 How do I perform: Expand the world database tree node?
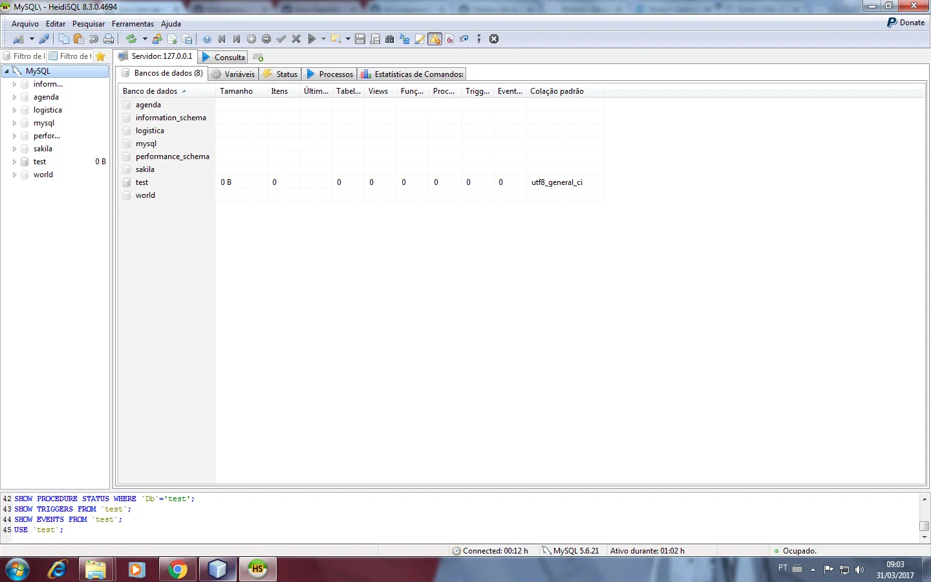[x=14, y=175]
